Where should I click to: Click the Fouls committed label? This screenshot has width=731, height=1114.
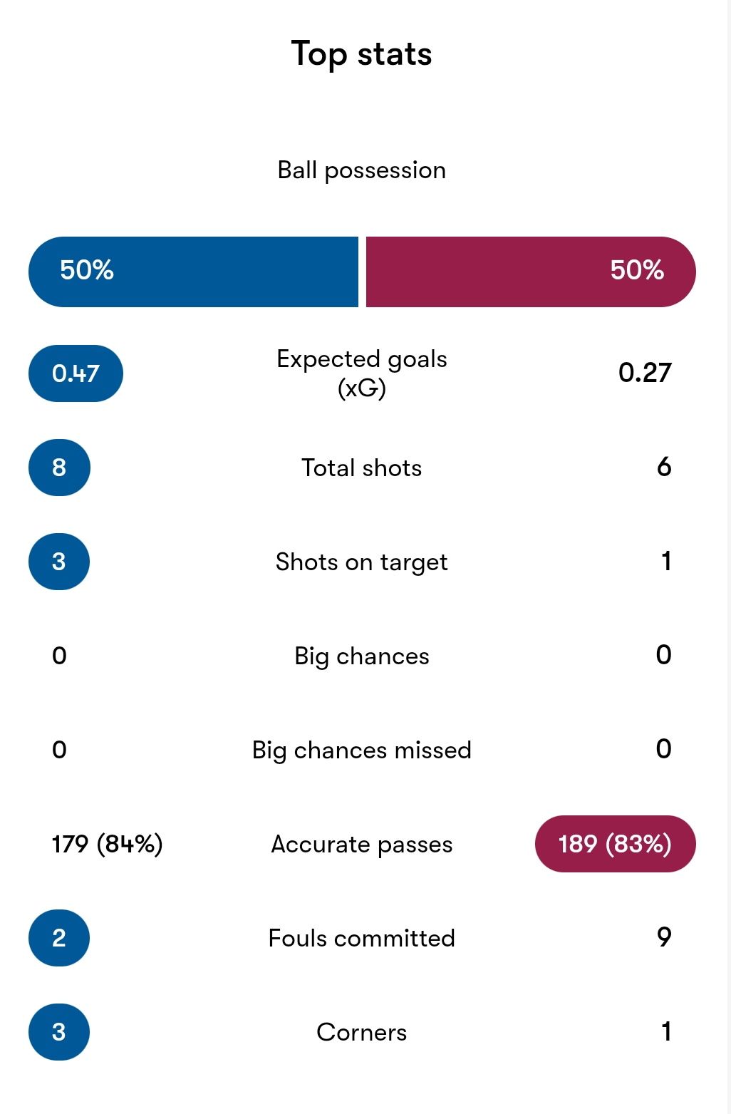pos(362,938)
